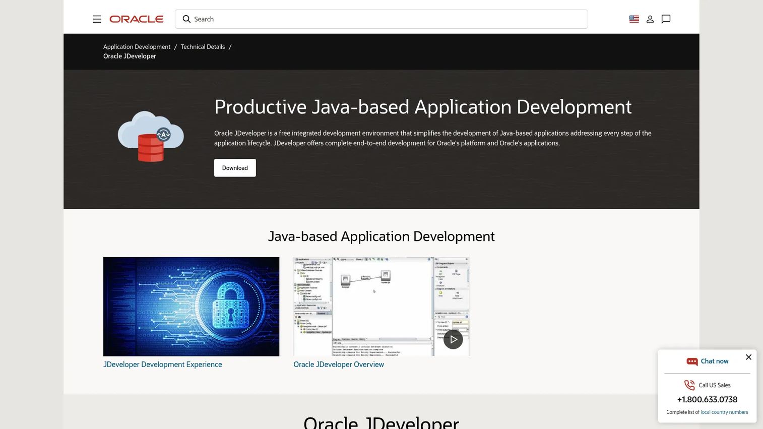
Task: Open the JDeveloper IDE screenshot thumbnail
Action: [381, 307]
